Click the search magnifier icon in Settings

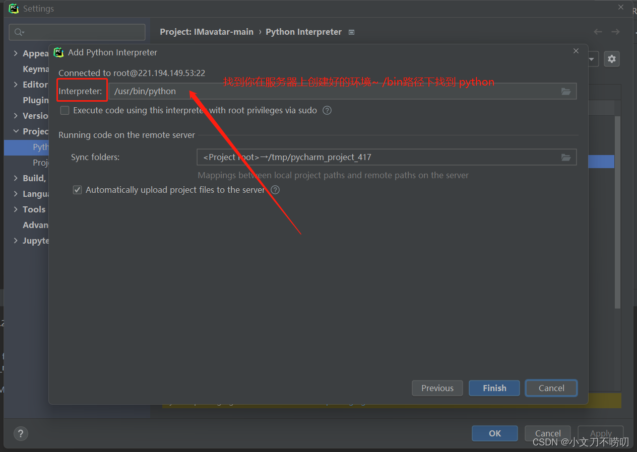tap(19, 32)
